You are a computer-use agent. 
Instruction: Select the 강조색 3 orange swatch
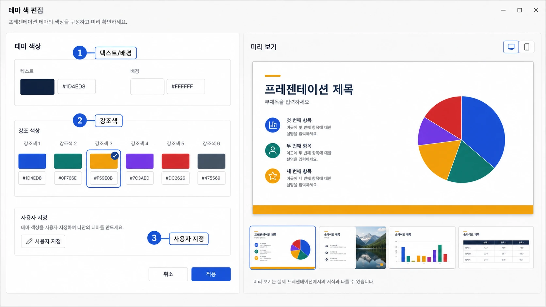click(x=104, y=161)
